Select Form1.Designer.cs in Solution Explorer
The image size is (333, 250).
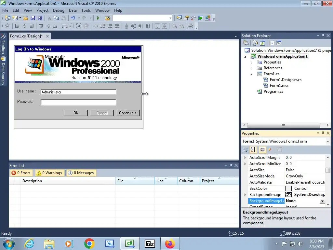point(286,80)
